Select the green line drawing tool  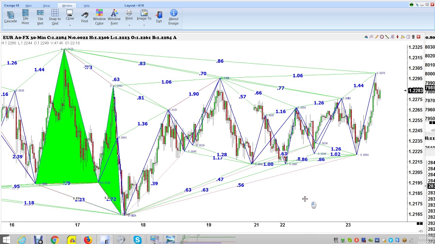coord(387,37)
